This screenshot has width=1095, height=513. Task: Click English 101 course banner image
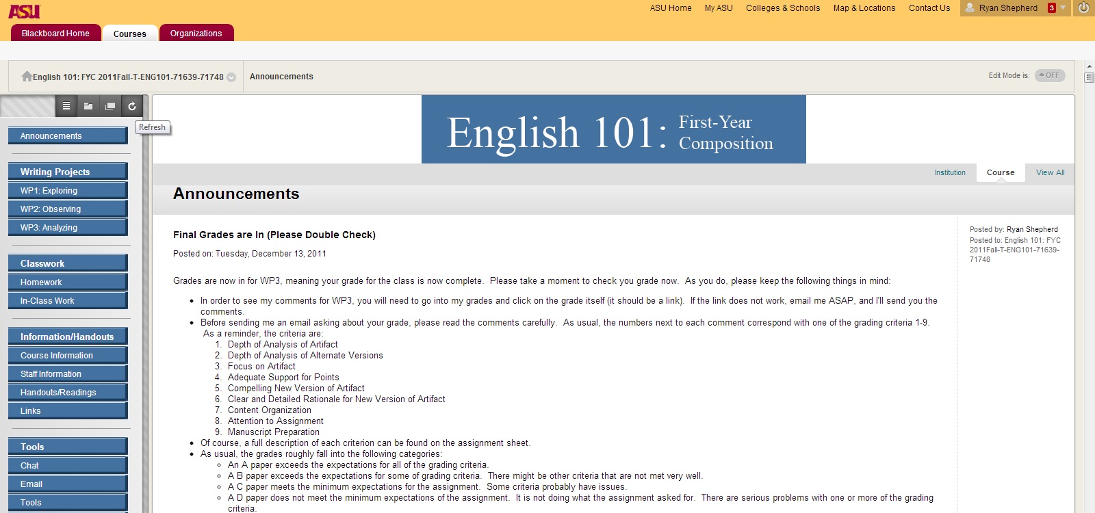coord(613,129)
